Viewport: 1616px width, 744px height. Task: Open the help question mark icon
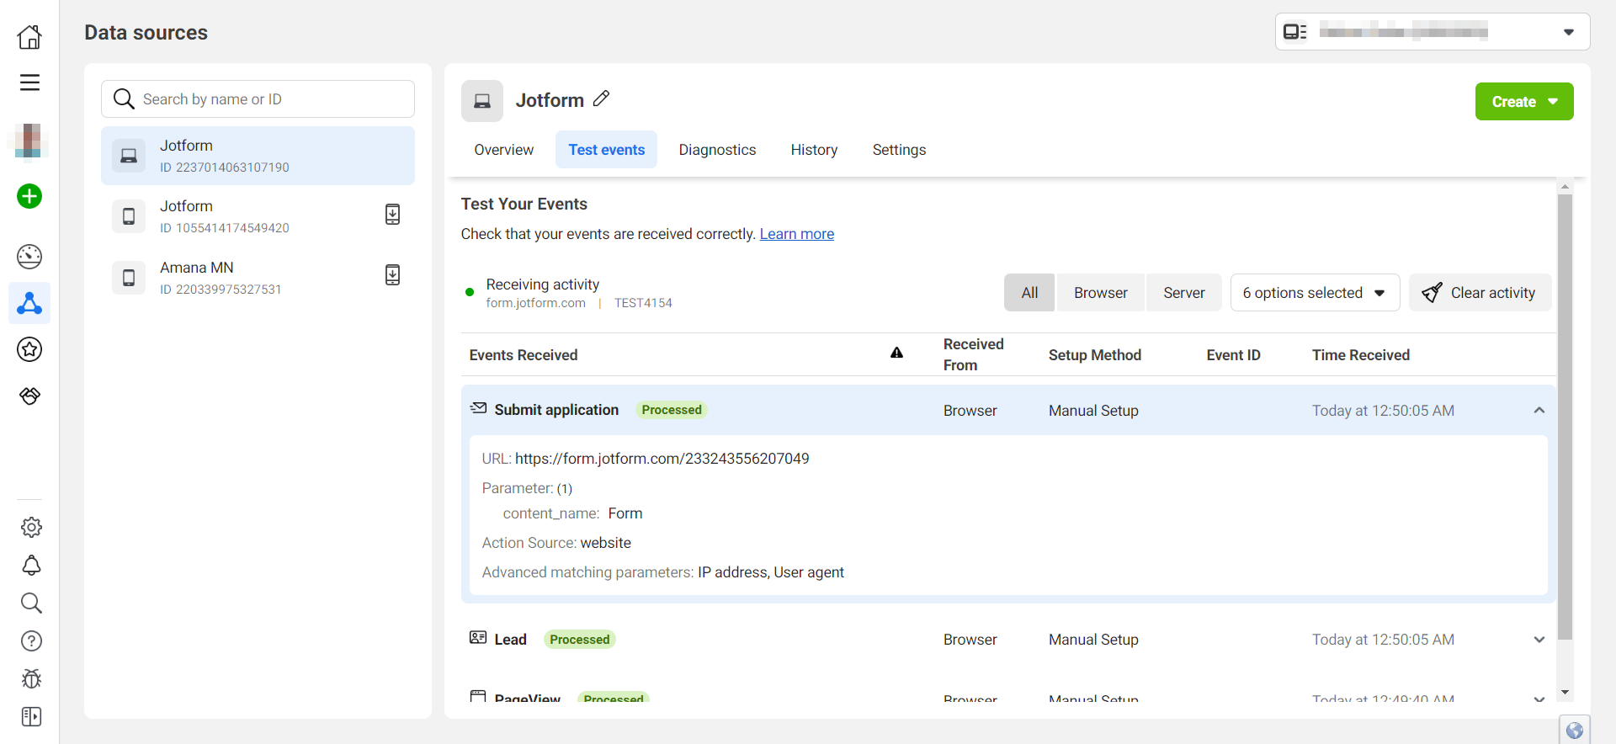(x=31, y=641)
